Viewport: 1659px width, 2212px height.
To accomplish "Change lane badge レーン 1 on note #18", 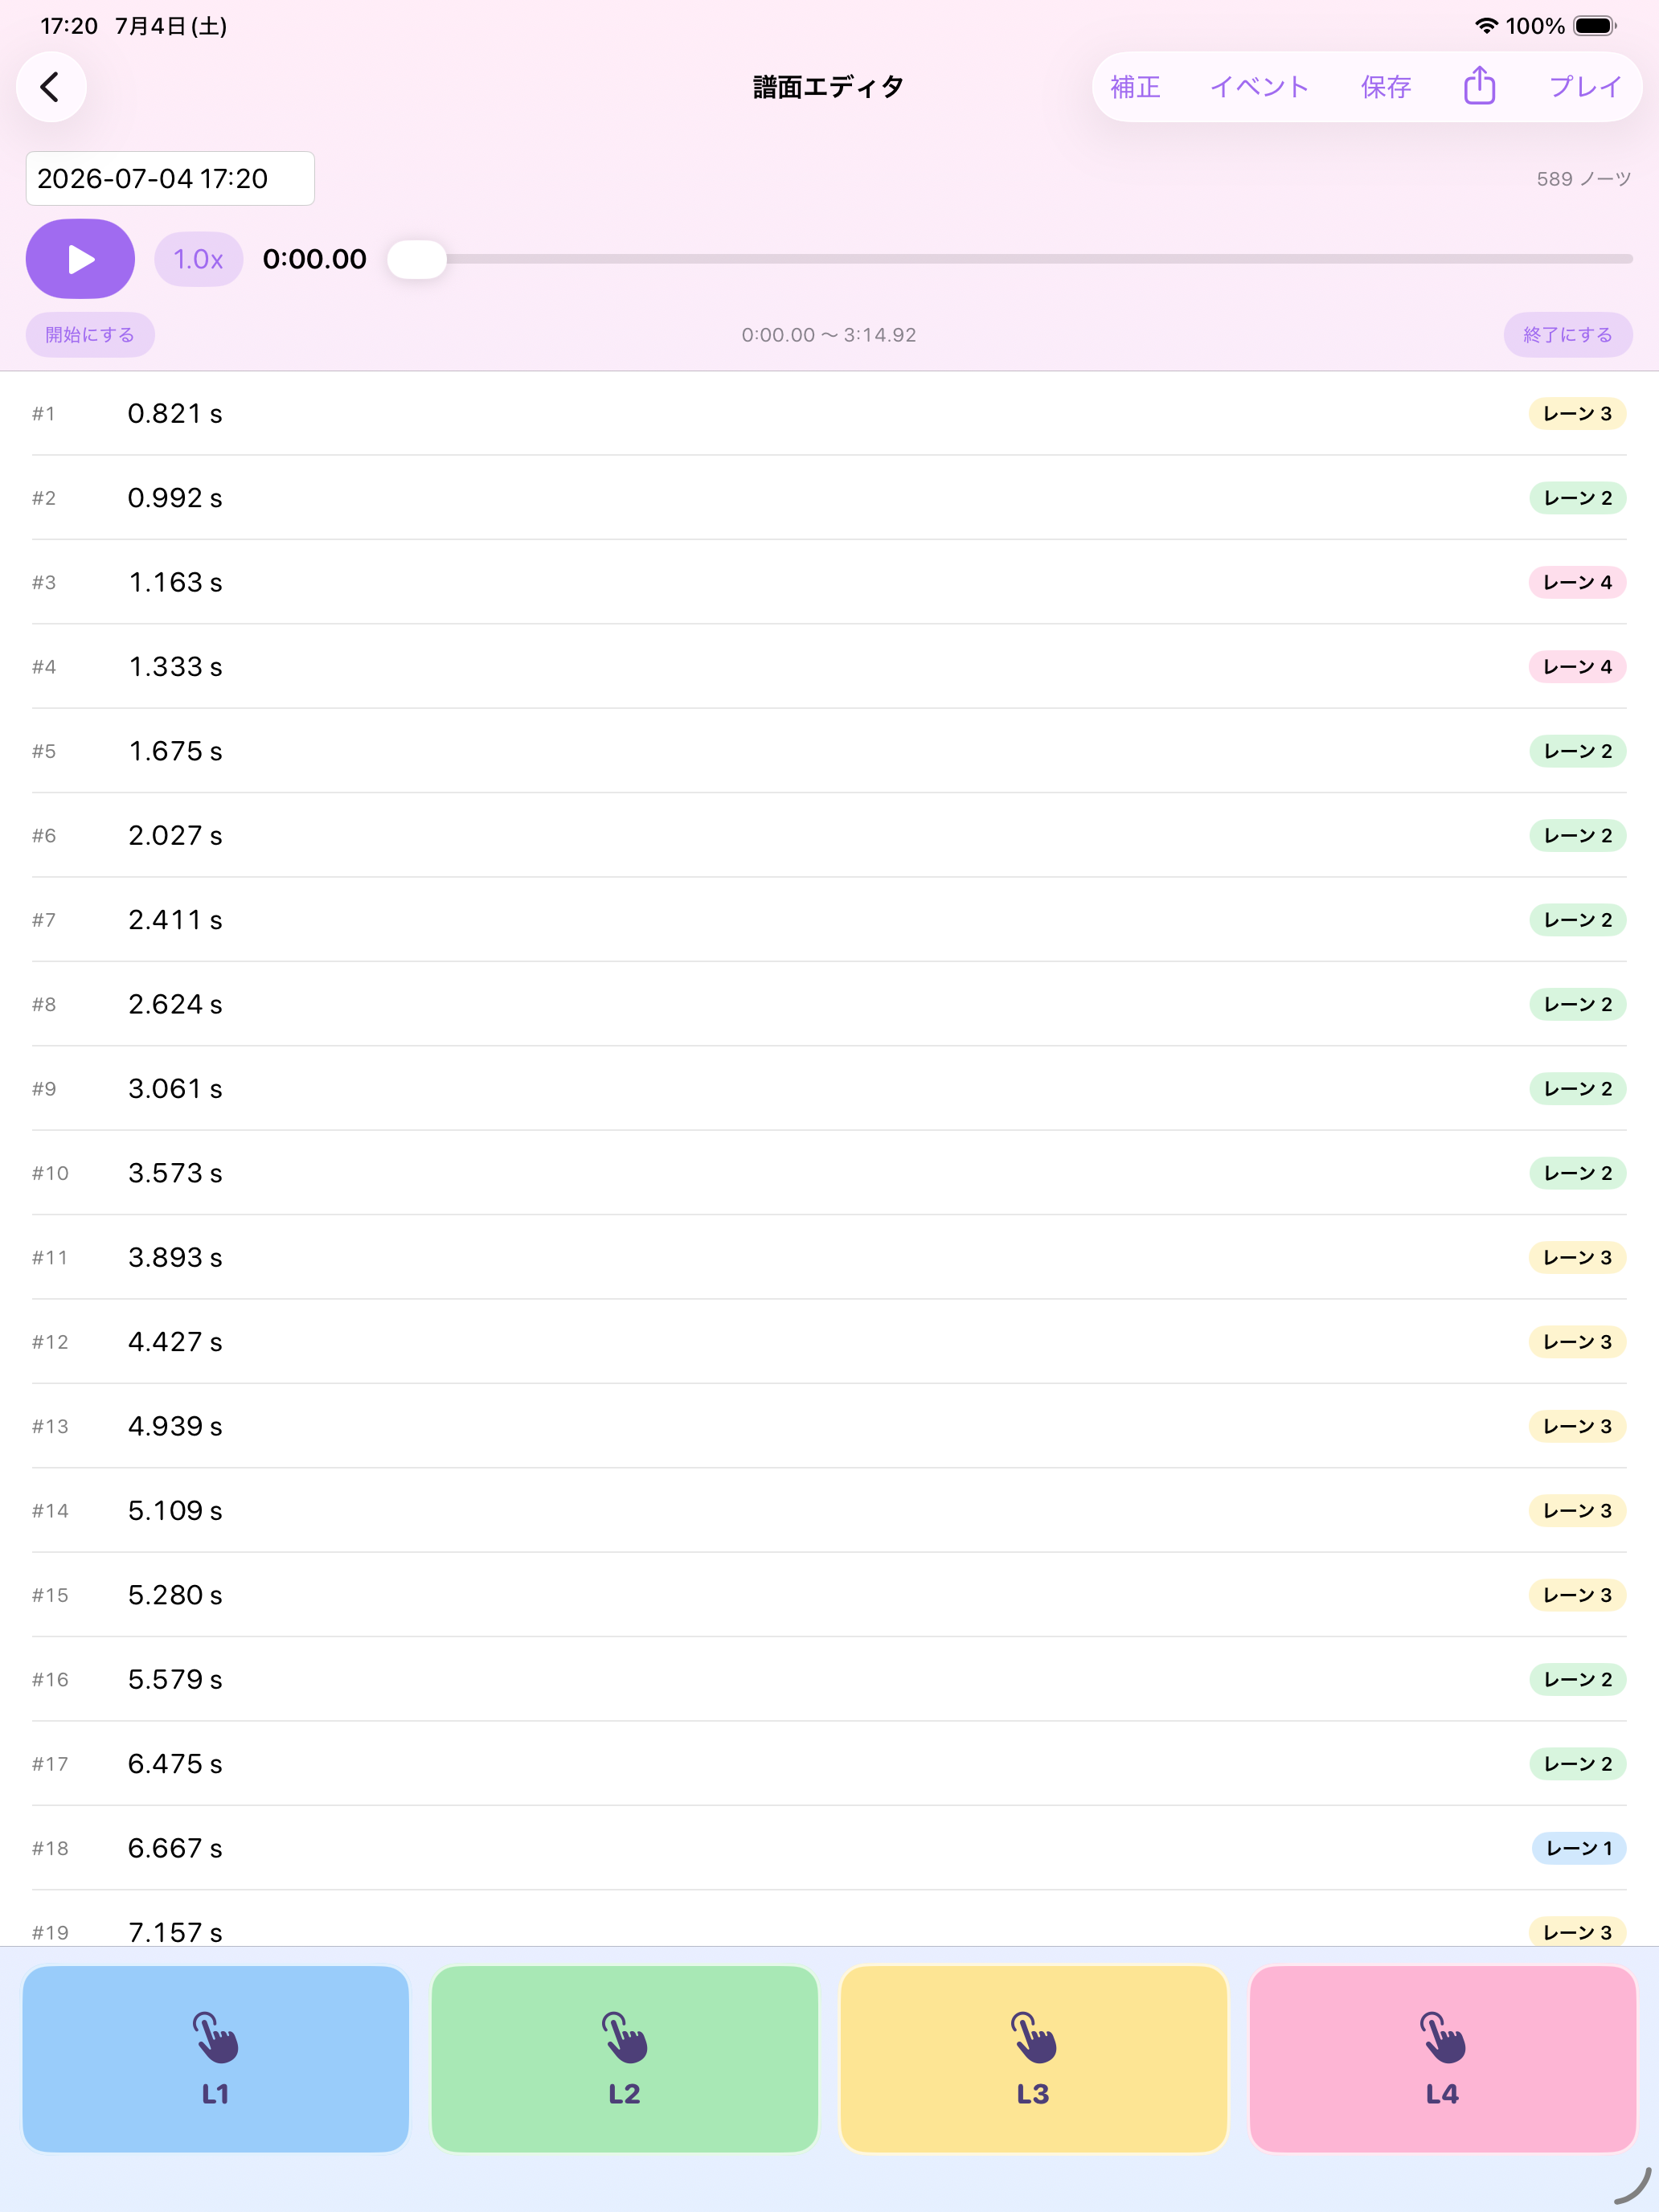I will pos(1579,1848).
